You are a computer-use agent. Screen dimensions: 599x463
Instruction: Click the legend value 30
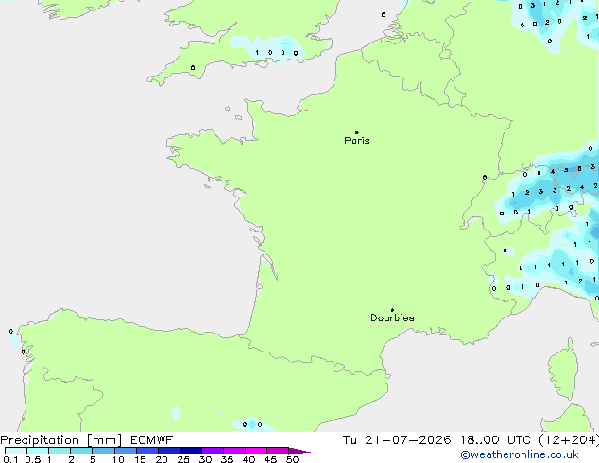206,459
